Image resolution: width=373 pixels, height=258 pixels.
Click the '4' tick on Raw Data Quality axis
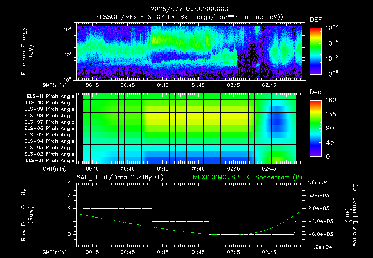pos(70,183)
